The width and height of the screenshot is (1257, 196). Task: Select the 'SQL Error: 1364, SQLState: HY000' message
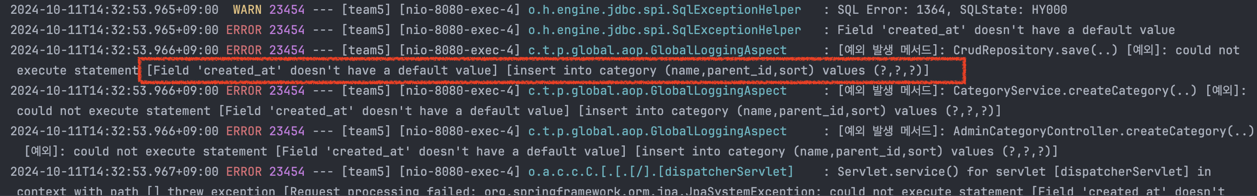tap(952, 10)
